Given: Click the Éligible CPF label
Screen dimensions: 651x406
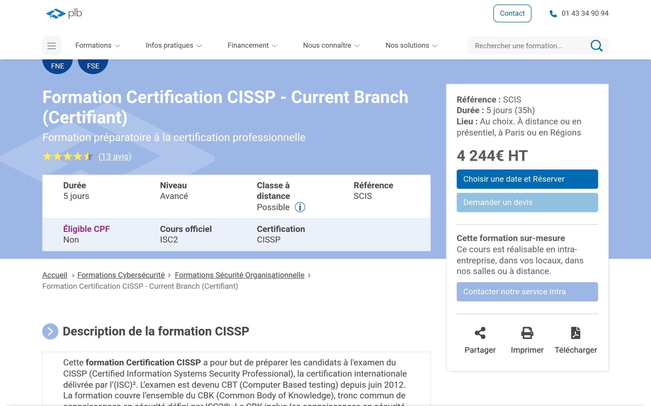Looking at the screenshot, I should (86, 229).
